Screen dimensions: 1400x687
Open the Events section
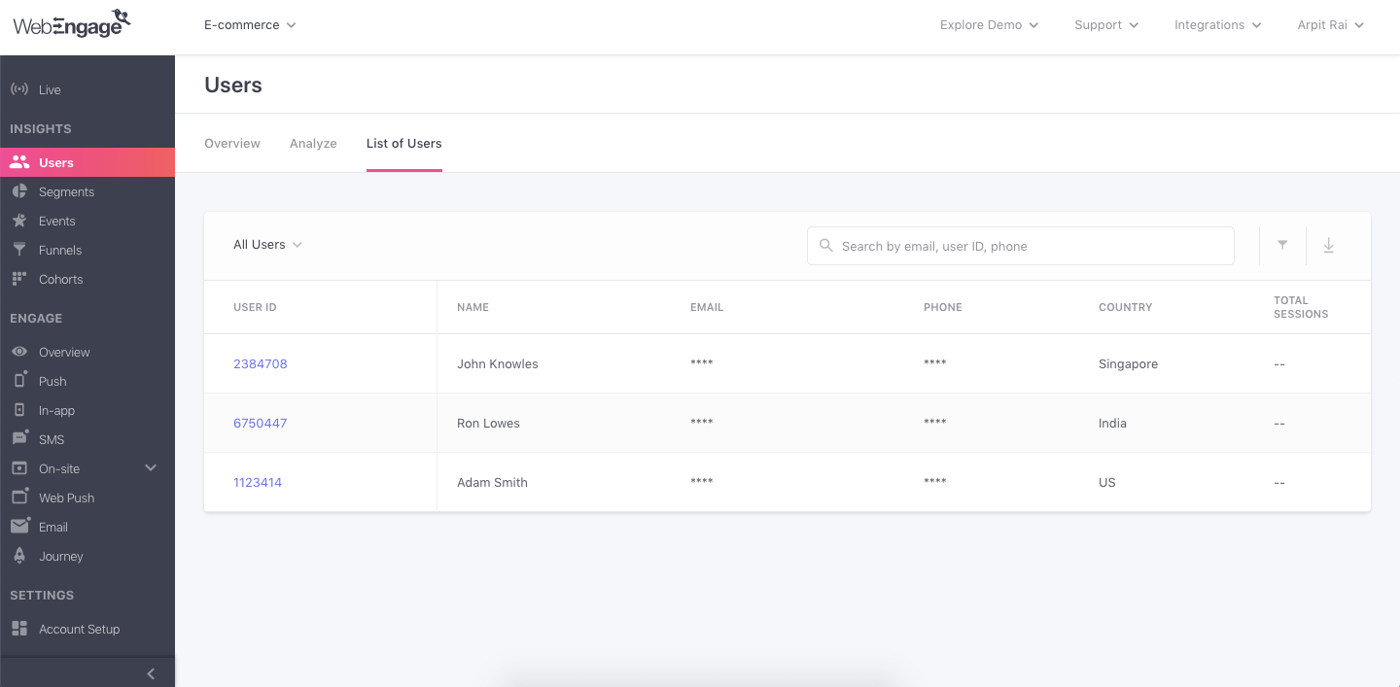tap(19, 221)
